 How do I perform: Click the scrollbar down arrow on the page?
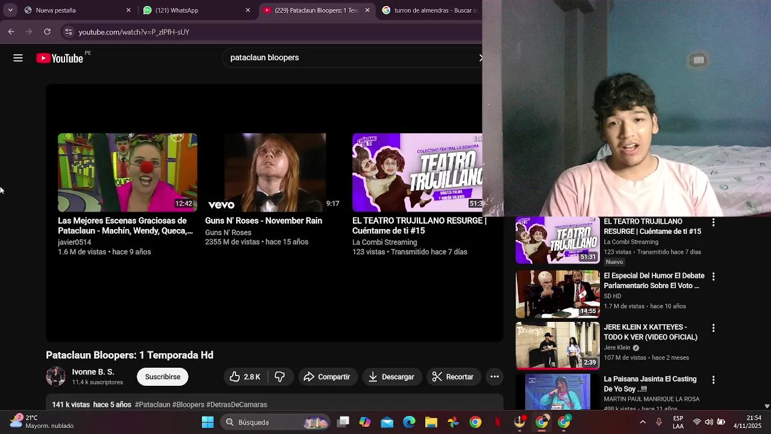click(767, 406)
